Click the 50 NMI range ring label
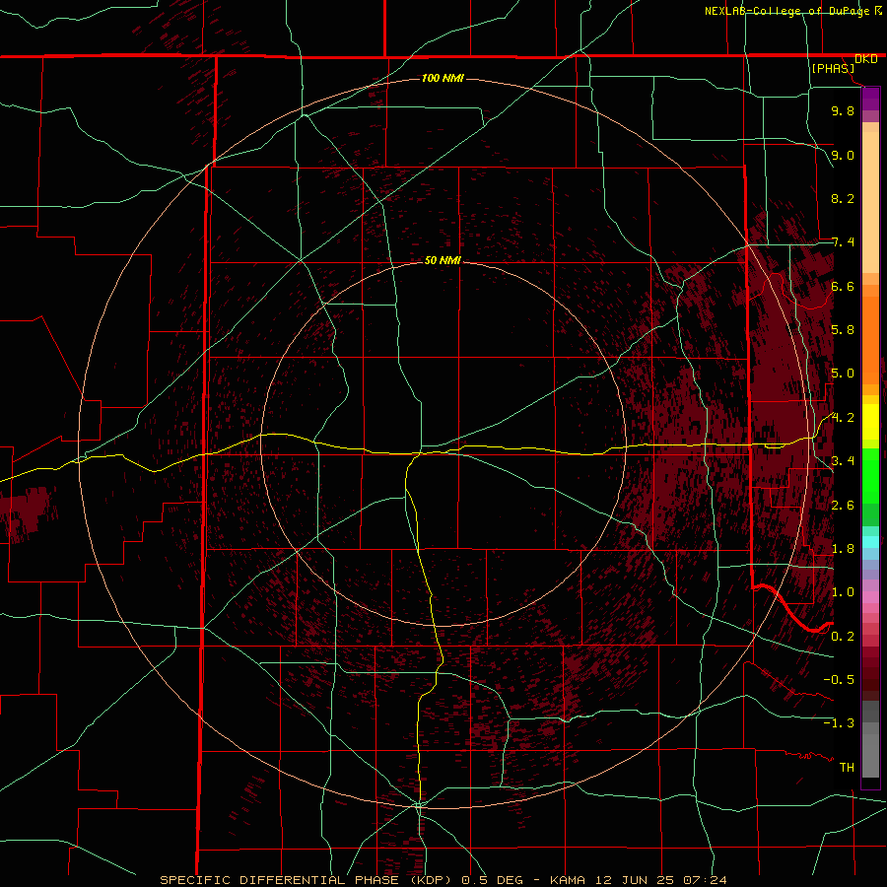887x887 pixels. (x=443, y=260)
